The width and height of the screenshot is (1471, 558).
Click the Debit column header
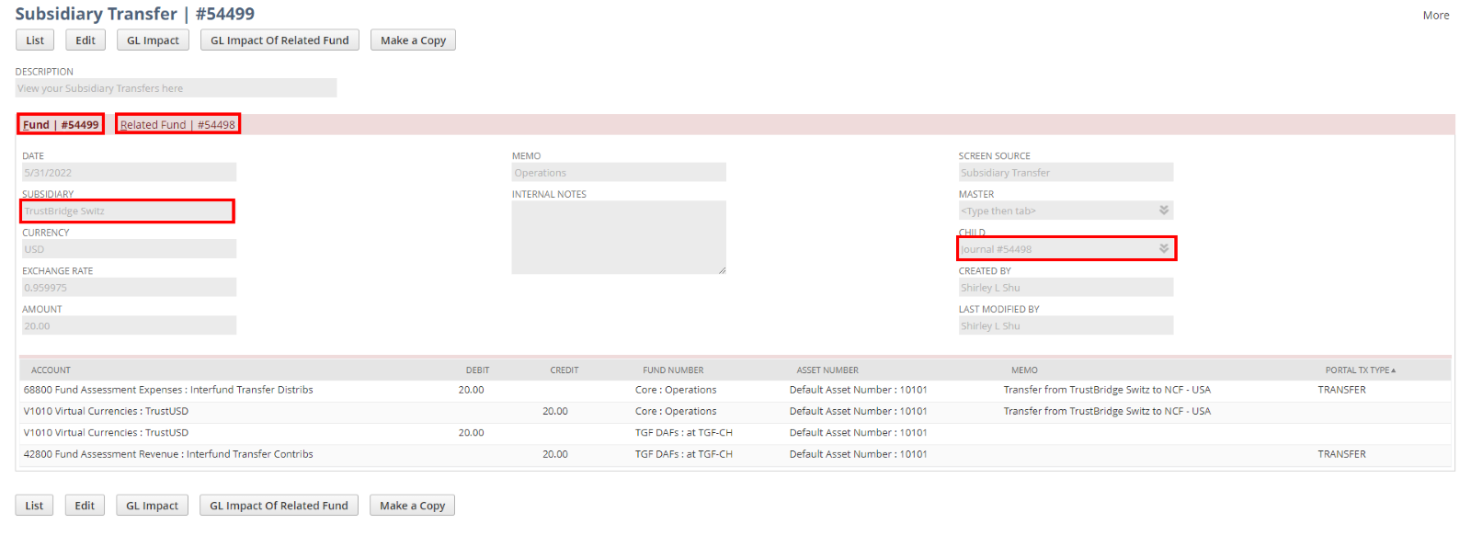point(477,370)
